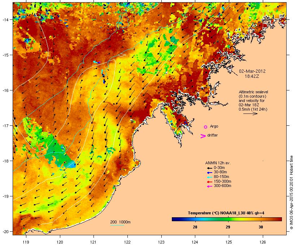Click the black 0-30m legend arrow
Image resolution: width=296 pixels, height=245 pixels.
tap(209, 168)
